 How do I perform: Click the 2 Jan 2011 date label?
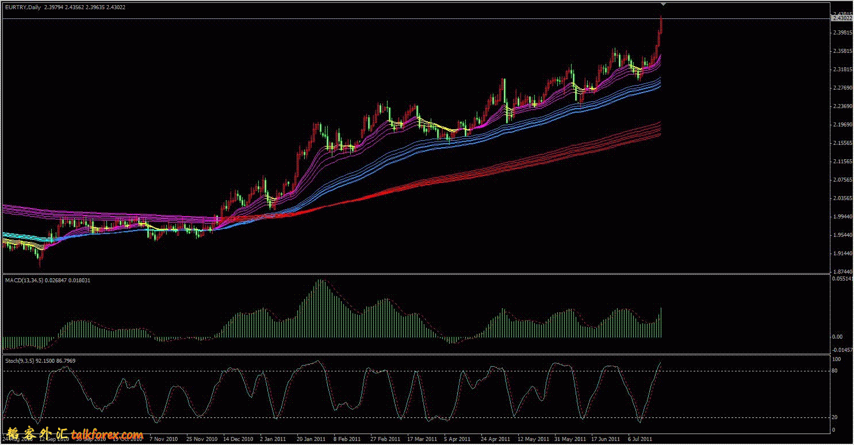273,439
